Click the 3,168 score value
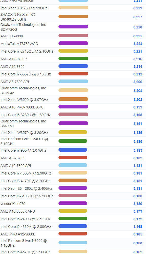 [138, 227]
